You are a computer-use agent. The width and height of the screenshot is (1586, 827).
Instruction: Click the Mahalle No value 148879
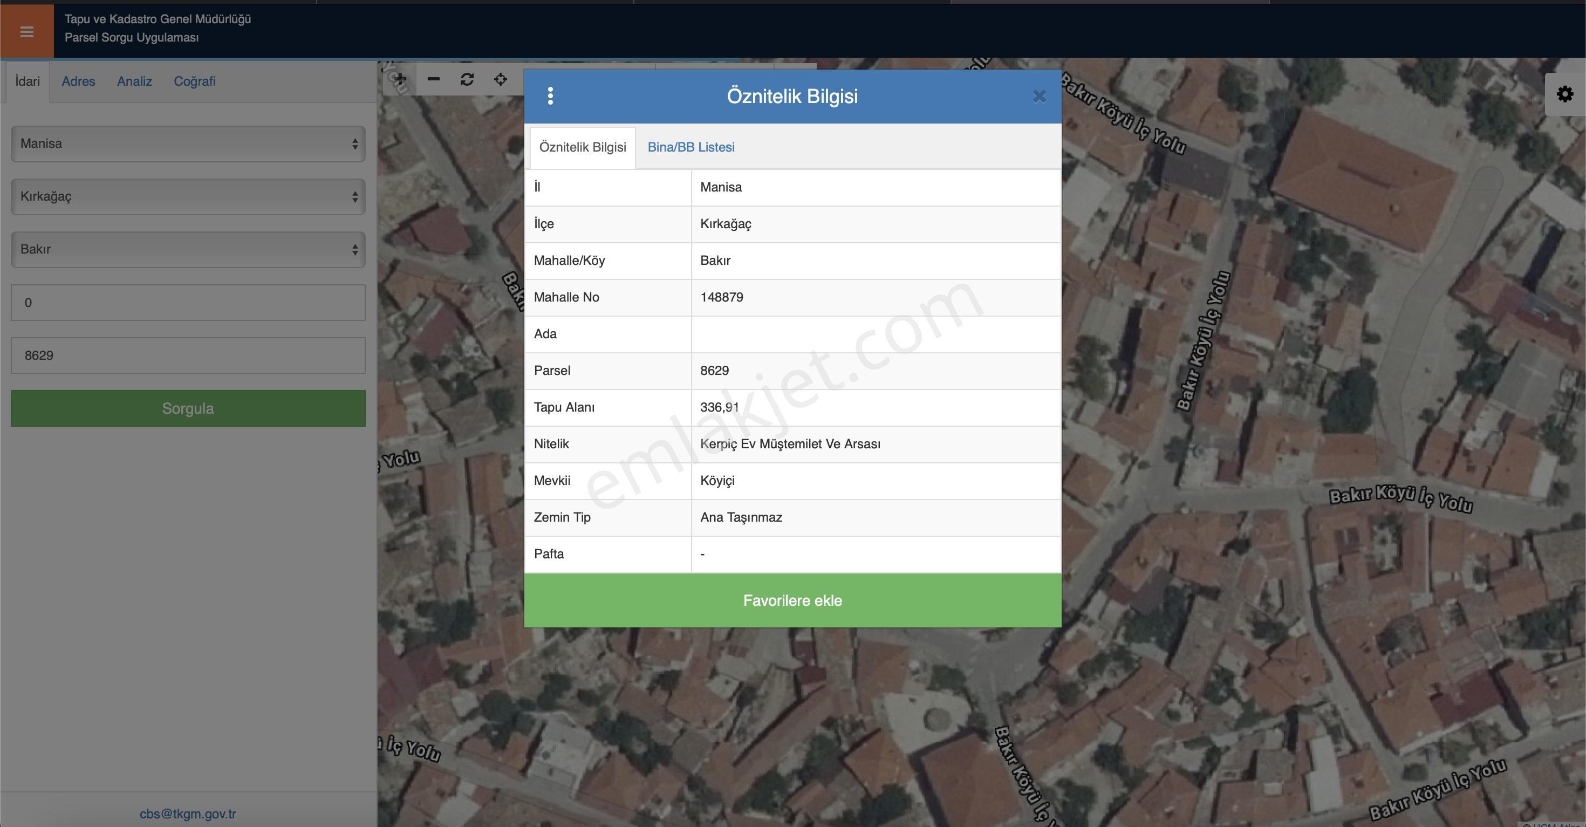pyautogui.click(x=722, y=297)
